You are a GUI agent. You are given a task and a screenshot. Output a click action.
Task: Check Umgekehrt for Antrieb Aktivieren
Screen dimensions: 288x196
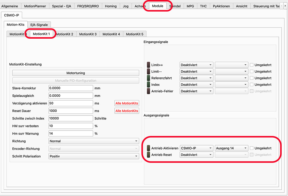[252, 148]
